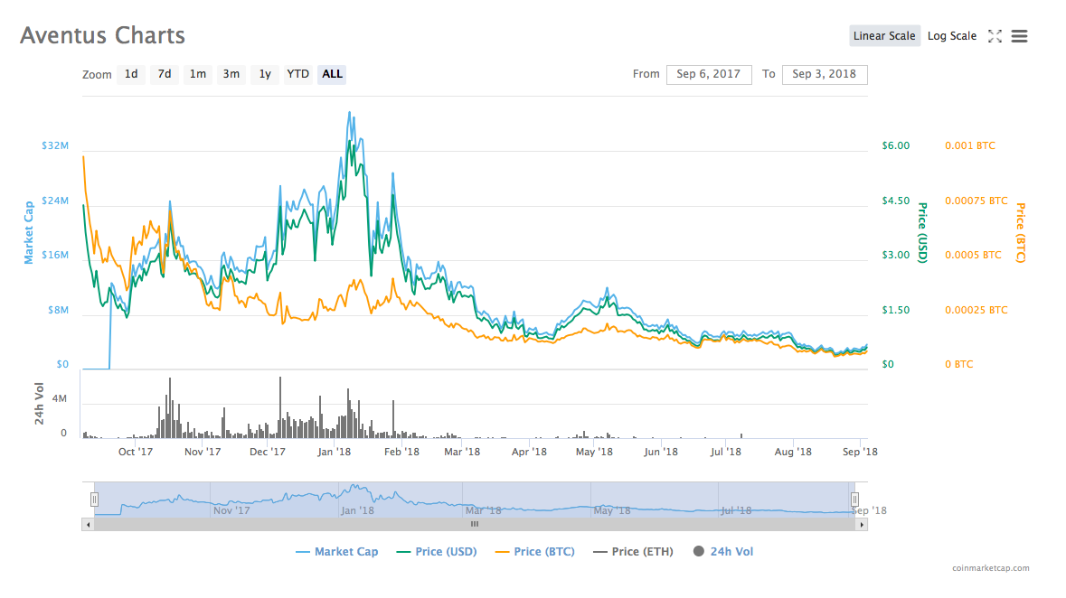This screenshot has width=1066, height=598.
Task: Click the 24h Vol axis title
Action: pyautogui.click(x=40, y=404)
